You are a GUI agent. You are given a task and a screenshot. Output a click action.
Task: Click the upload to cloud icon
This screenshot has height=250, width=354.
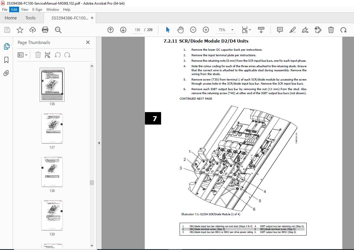point(33,30)
